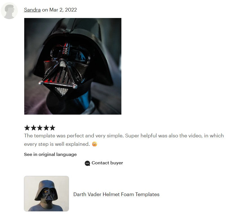The image size is (227, 218).
Task: Click the second rating star
Action: (x=34, y=128)
